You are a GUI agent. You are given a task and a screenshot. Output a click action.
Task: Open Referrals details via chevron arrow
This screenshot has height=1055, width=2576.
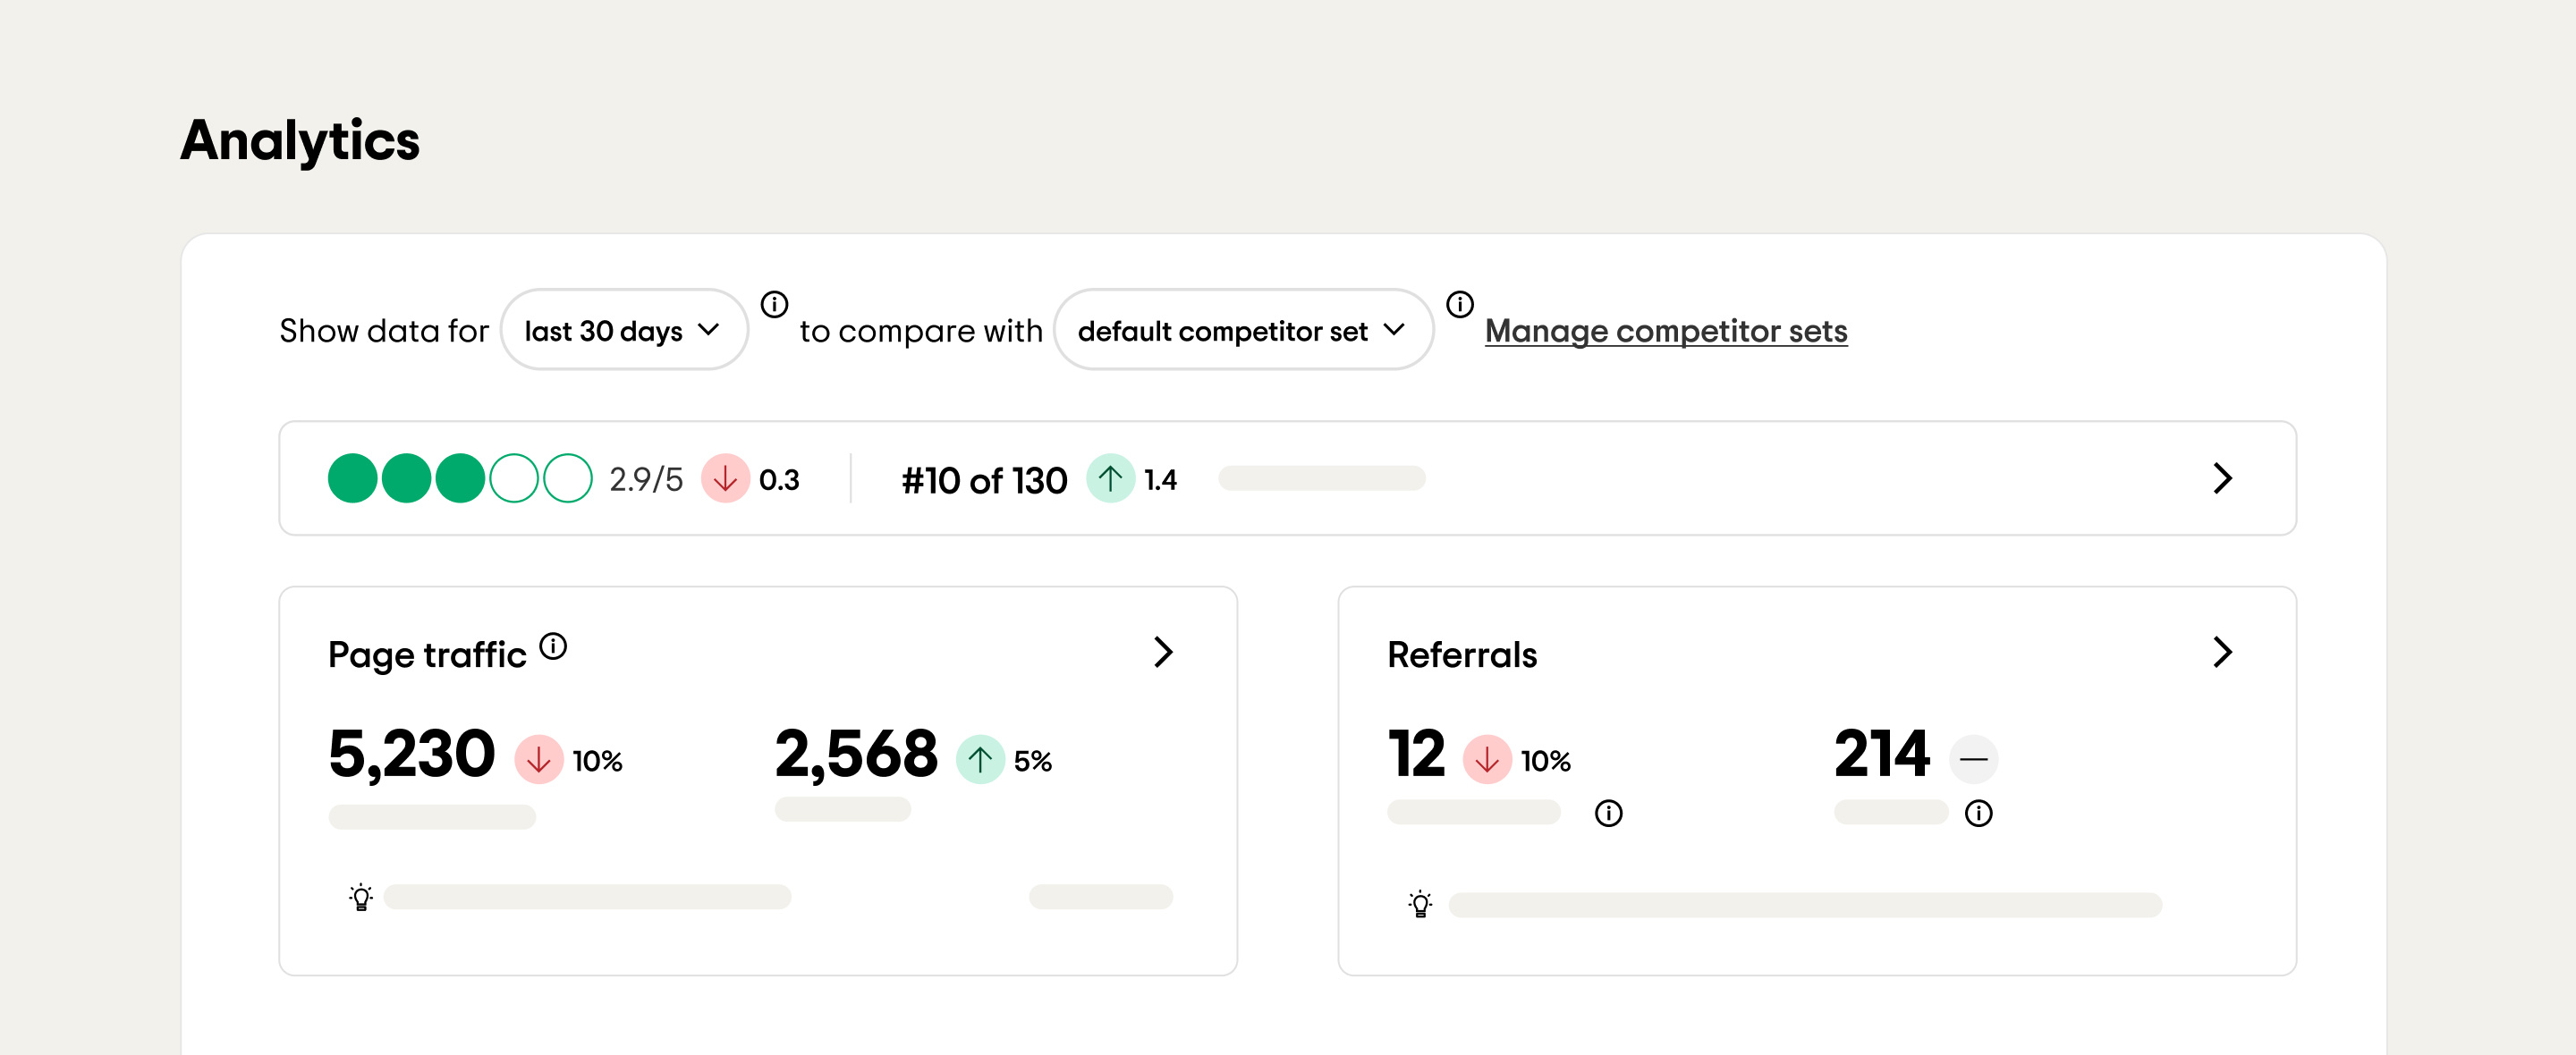(2222, 653)
